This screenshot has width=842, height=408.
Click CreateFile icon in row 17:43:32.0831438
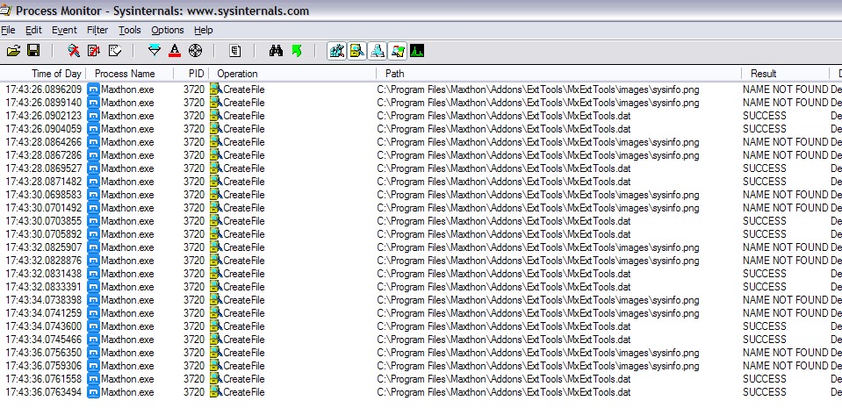coord(216,273)
